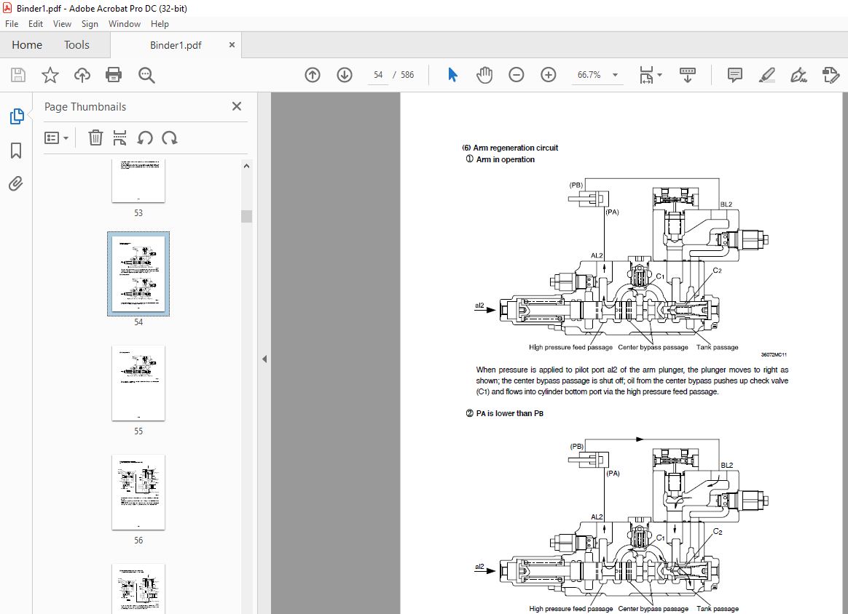Click the insert/print pages thumbnail icon
This screenshot has width=848, height=614.
(x=119, y=137)
